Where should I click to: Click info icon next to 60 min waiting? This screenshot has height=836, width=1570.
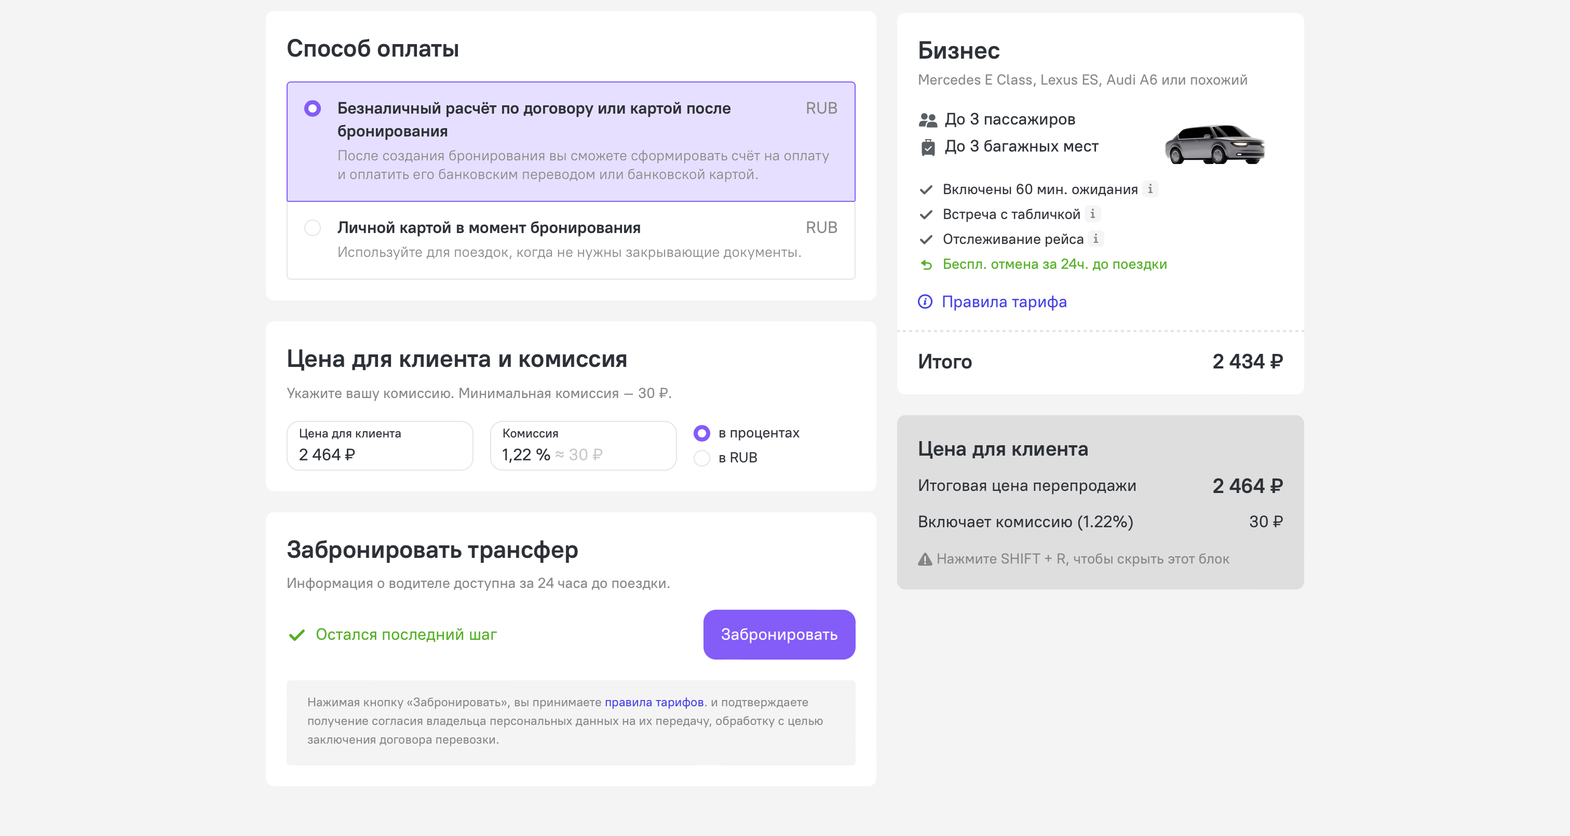1150,189
